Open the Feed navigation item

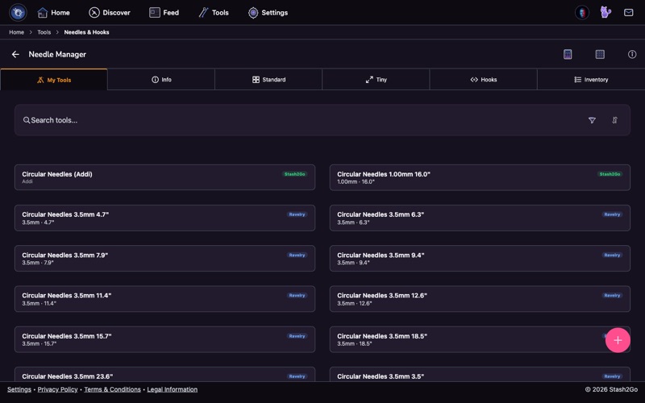point(164,13)
